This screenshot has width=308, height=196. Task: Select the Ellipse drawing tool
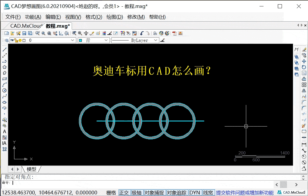click(5, 102)
